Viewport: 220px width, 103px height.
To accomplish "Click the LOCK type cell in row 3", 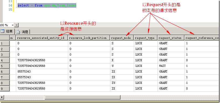I will (146, 54).
